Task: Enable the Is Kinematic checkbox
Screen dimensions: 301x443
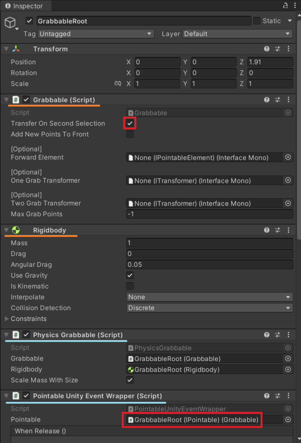Action: click(x=130, y=286)
